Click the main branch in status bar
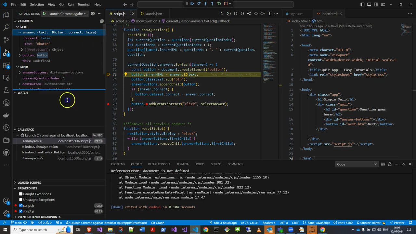Viewport: 416px width, 234px height. (16, 223)
